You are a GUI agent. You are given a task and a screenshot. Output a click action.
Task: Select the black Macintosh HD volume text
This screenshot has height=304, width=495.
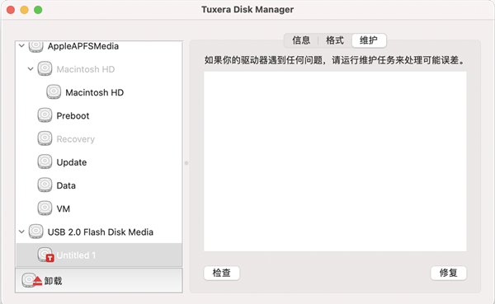click(x=94, y=92)
